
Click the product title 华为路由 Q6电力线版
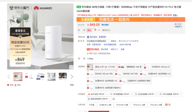pyautogui.click(x=129, y=9)
